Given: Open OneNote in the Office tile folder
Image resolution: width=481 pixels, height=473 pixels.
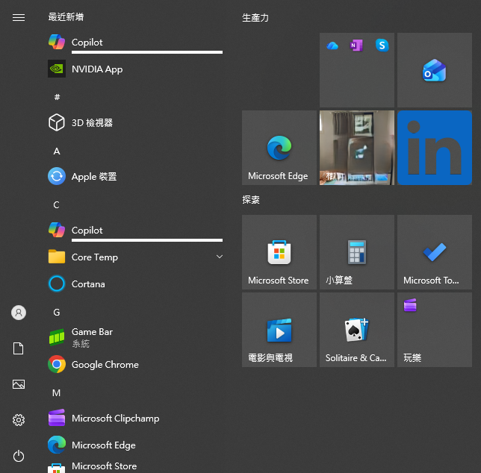Looking at the screenshot, I should 356,46.
